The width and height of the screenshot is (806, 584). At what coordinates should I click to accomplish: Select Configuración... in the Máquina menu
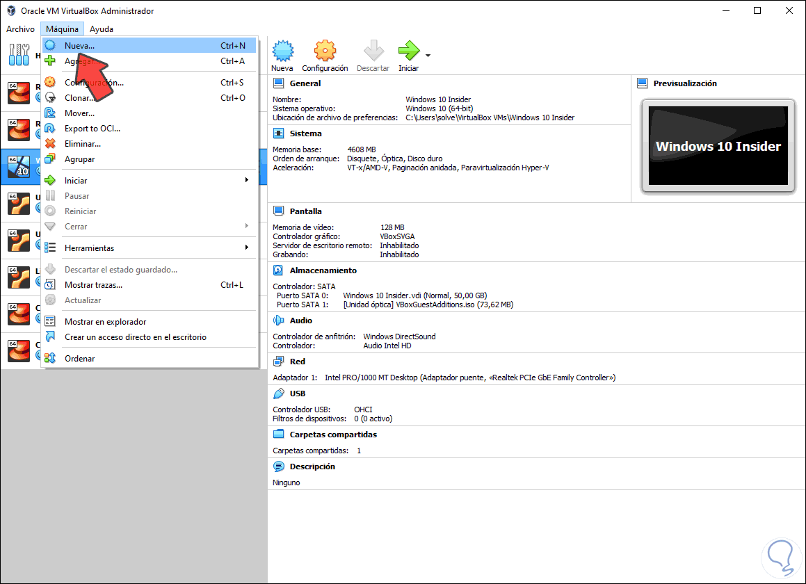pyautogui.click(x=149, y=83)
